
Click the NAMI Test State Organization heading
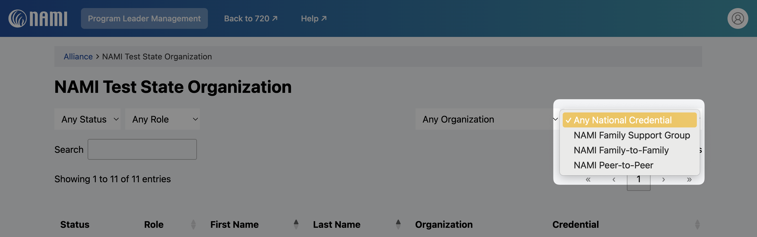(173, 87)
